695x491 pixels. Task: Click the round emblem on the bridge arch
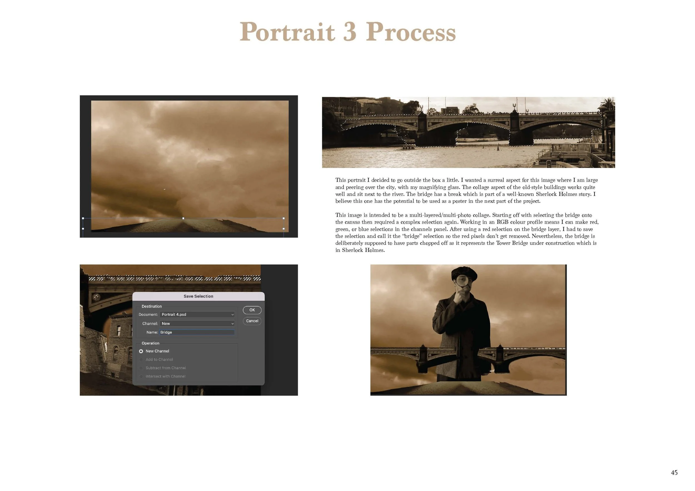96,297
